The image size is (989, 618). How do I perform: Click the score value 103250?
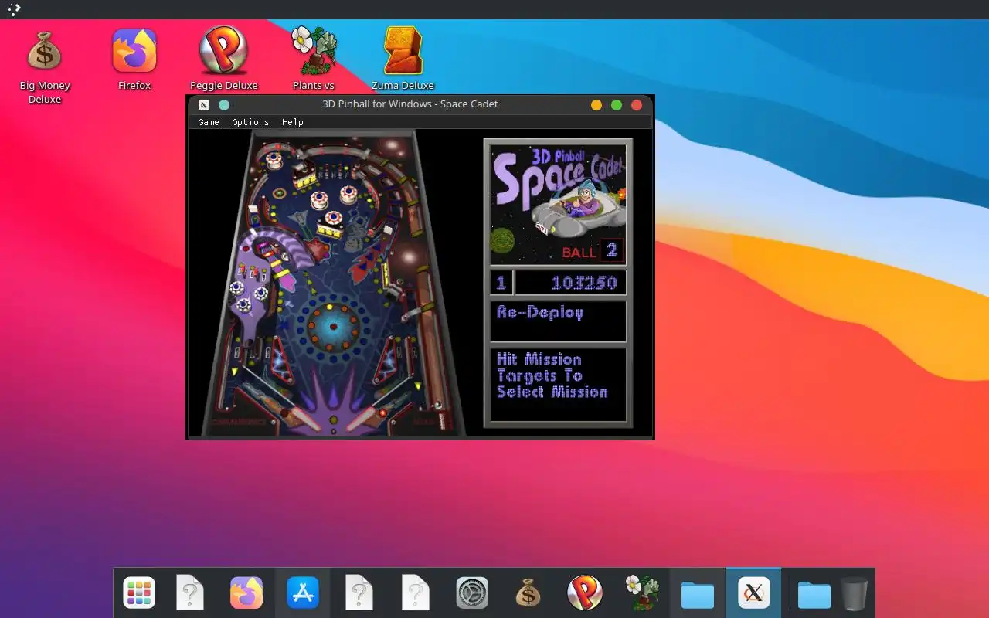coord(583,283)
